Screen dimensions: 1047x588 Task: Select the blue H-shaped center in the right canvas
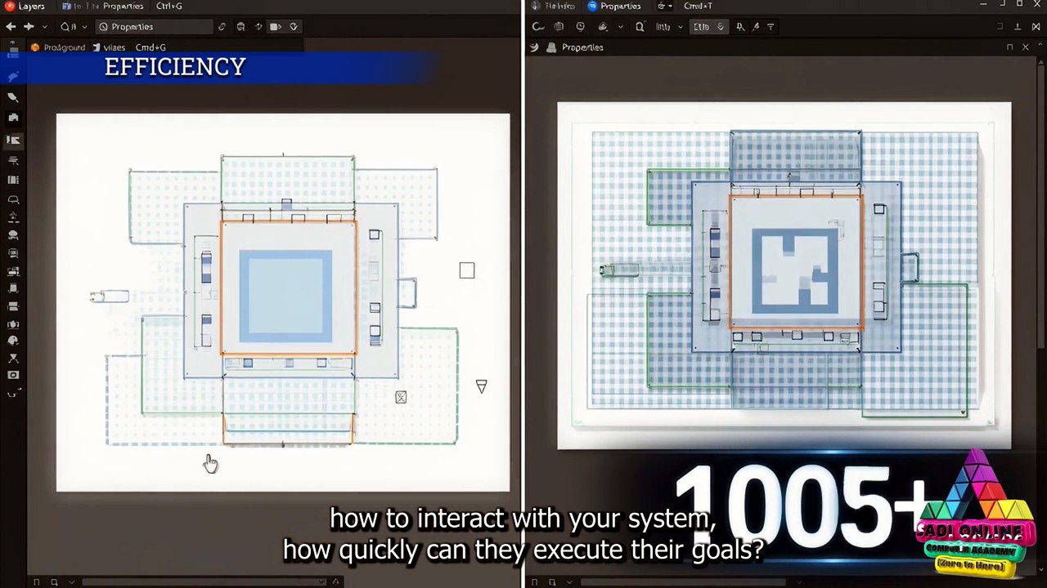795,271
